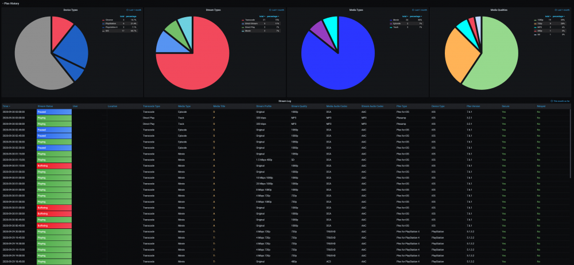Sort by Media Type column header
Image resolution: width=574 pixels, height=265 pixels.
click(x=184, y=106)
